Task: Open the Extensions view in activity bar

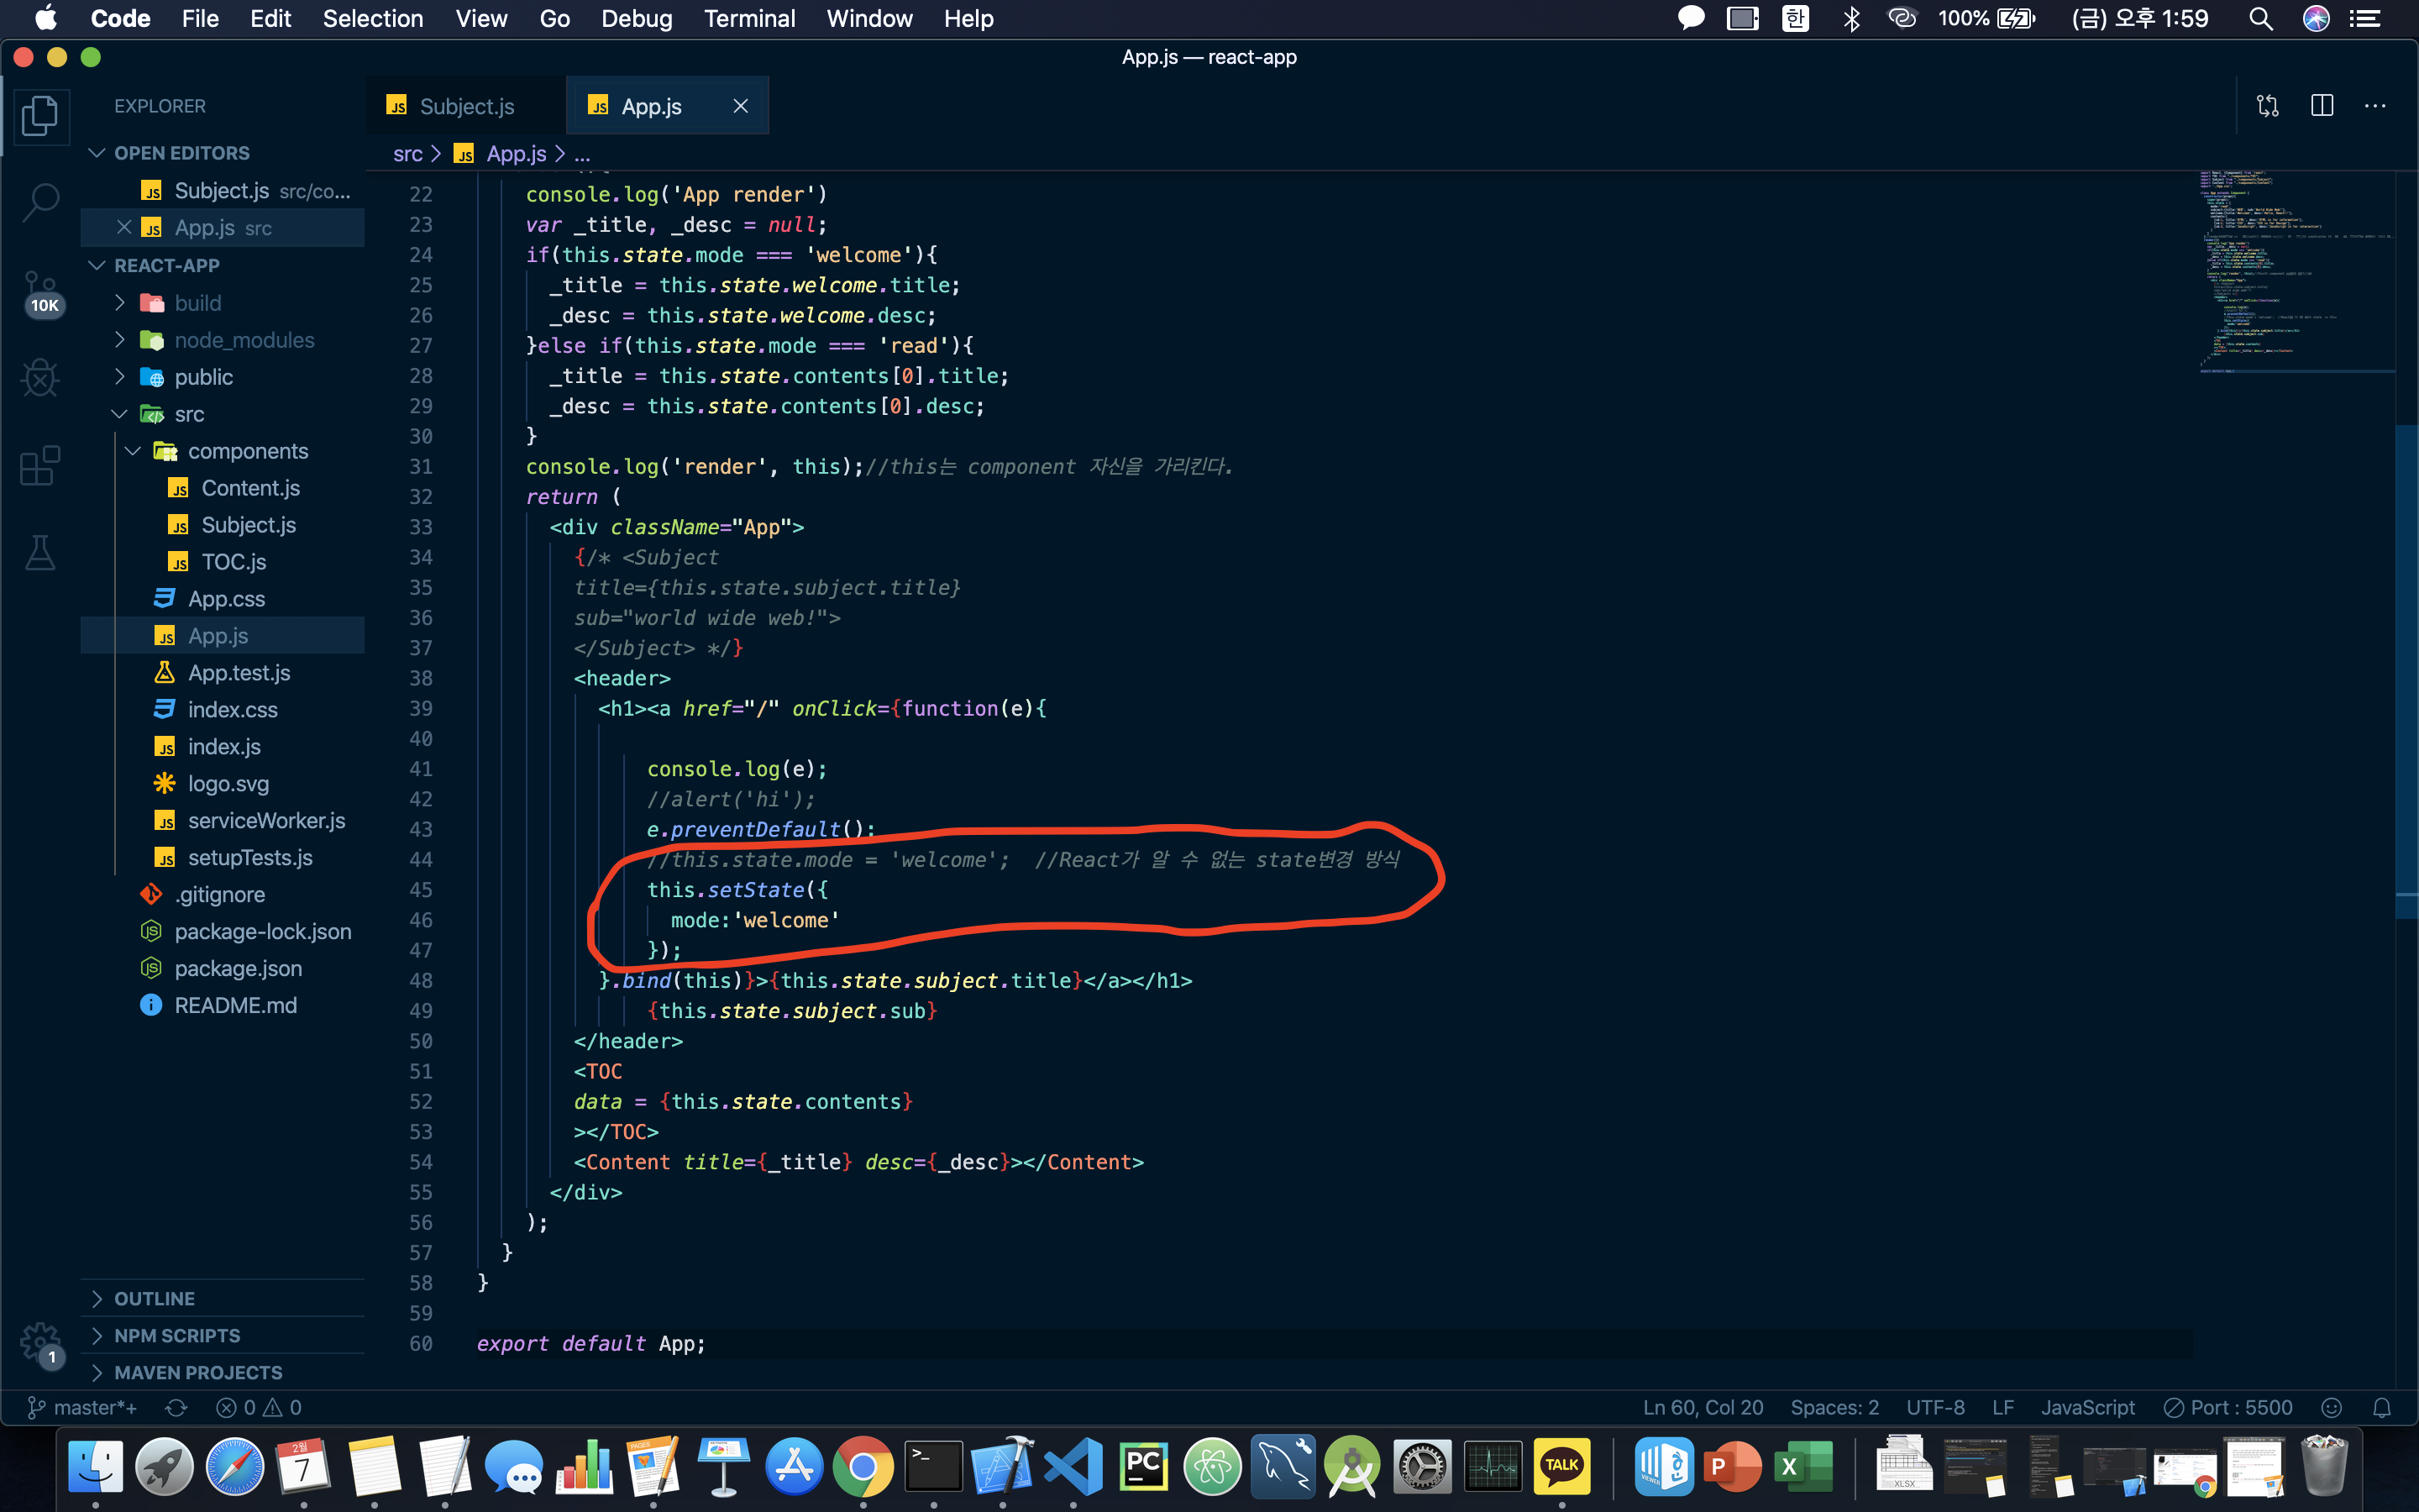Action: pos(40,466)
